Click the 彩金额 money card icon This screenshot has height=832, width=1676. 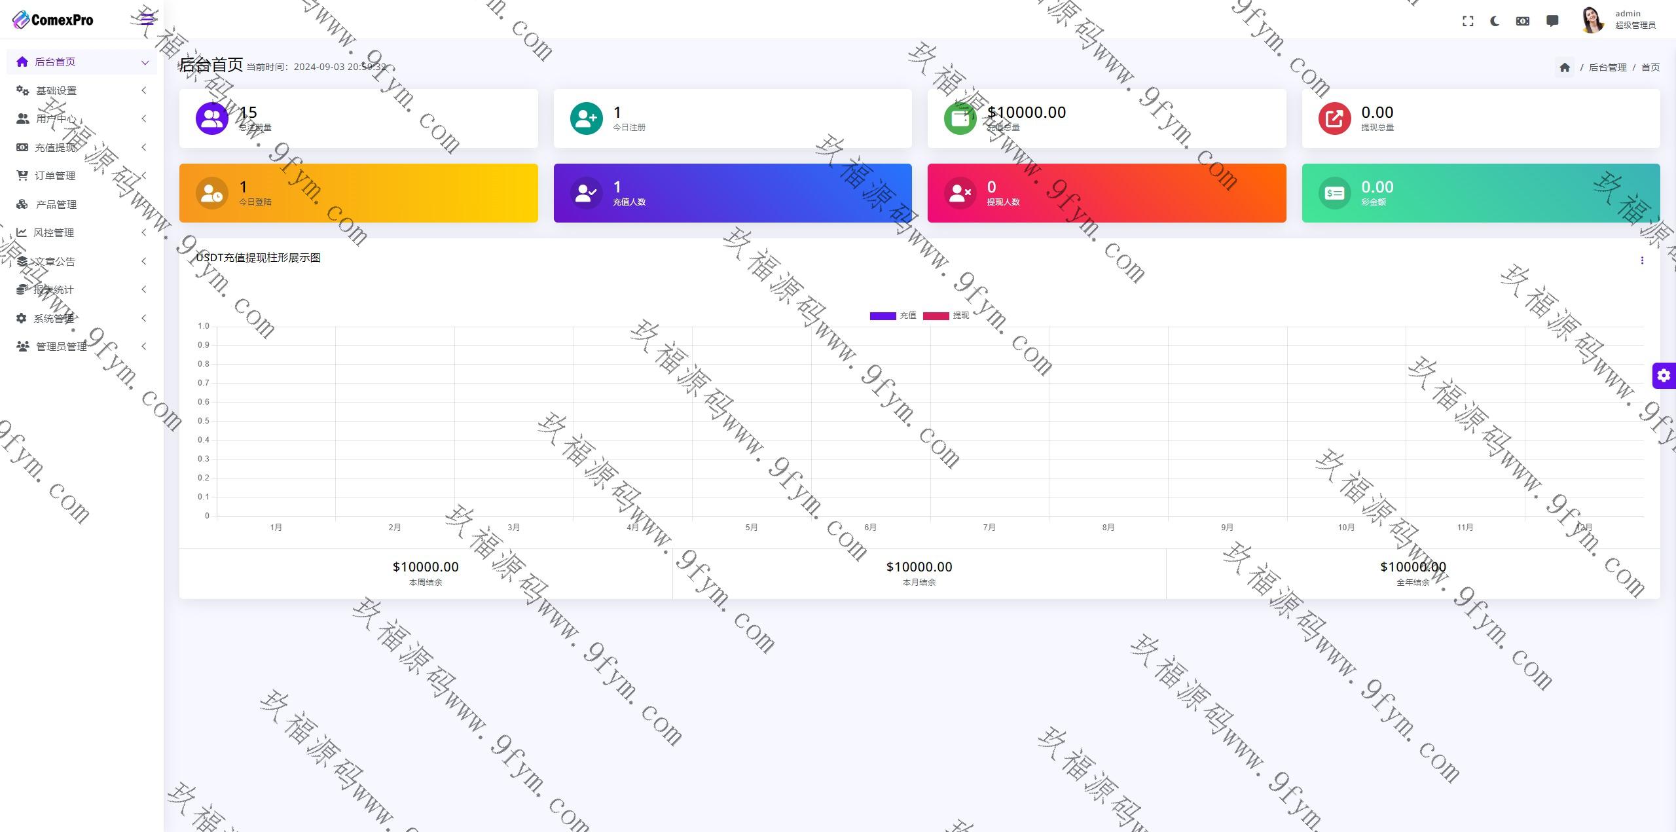click(1334, 193)
